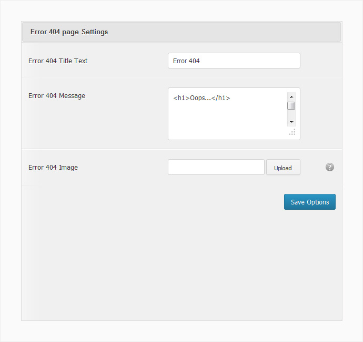The image size is (363, 342).
Task: Click the message box scroll up arrow
Action: click(x=291, y=97)
